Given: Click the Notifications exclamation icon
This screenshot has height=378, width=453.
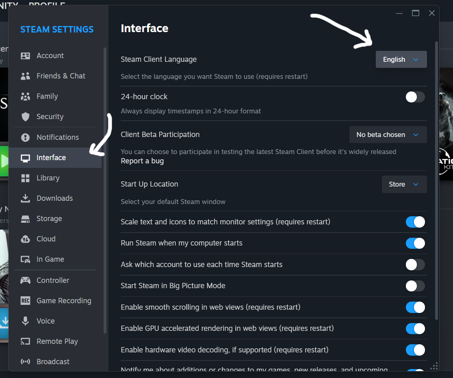Looking at the screenshot, I should point(26,137).
